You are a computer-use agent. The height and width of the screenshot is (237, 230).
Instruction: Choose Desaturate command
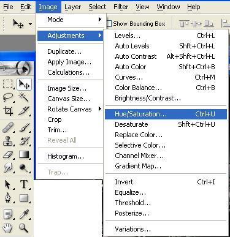[166, 124]
